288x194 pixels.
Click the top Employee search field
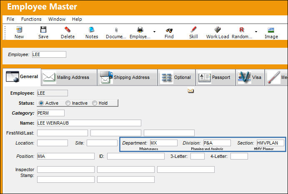tap(49, 54)
